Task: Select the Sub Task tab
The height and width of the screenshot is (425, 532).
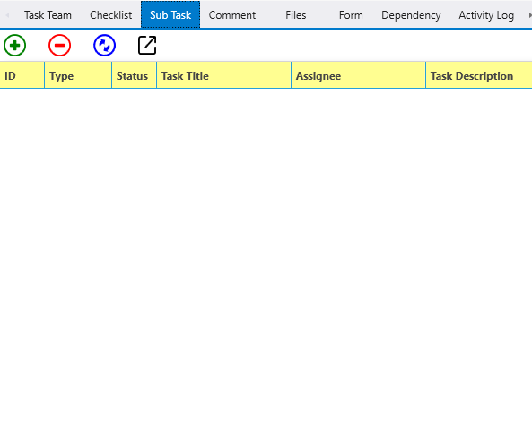Action: click(170, 14)
